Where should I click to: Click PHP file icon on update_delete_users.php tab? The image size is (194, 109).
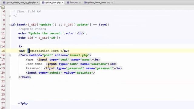[85, 2]
